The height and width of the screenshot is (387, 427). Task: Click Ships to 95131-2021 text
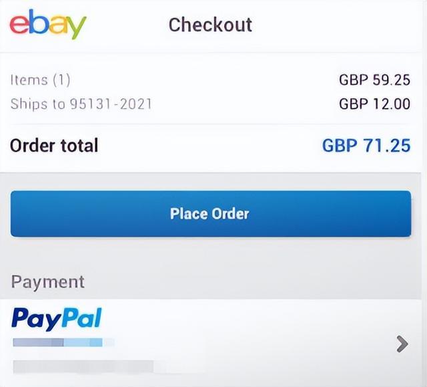[81, 104]
